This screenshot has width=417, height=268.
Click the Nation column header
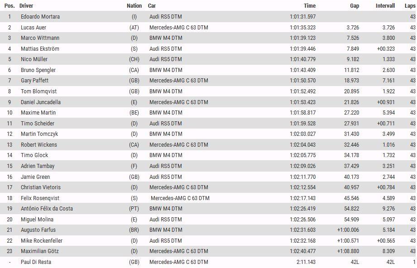point(134,5)
